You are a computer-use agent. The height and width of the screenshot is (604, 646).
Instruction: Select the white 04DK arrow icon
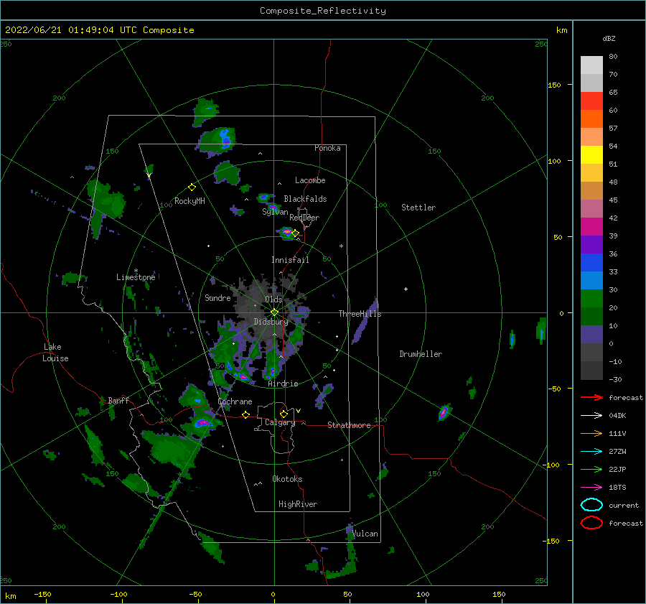591,416
